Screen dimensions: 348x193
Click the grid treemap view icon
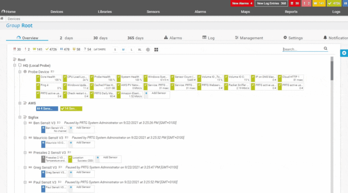click(x=156, y=50)
